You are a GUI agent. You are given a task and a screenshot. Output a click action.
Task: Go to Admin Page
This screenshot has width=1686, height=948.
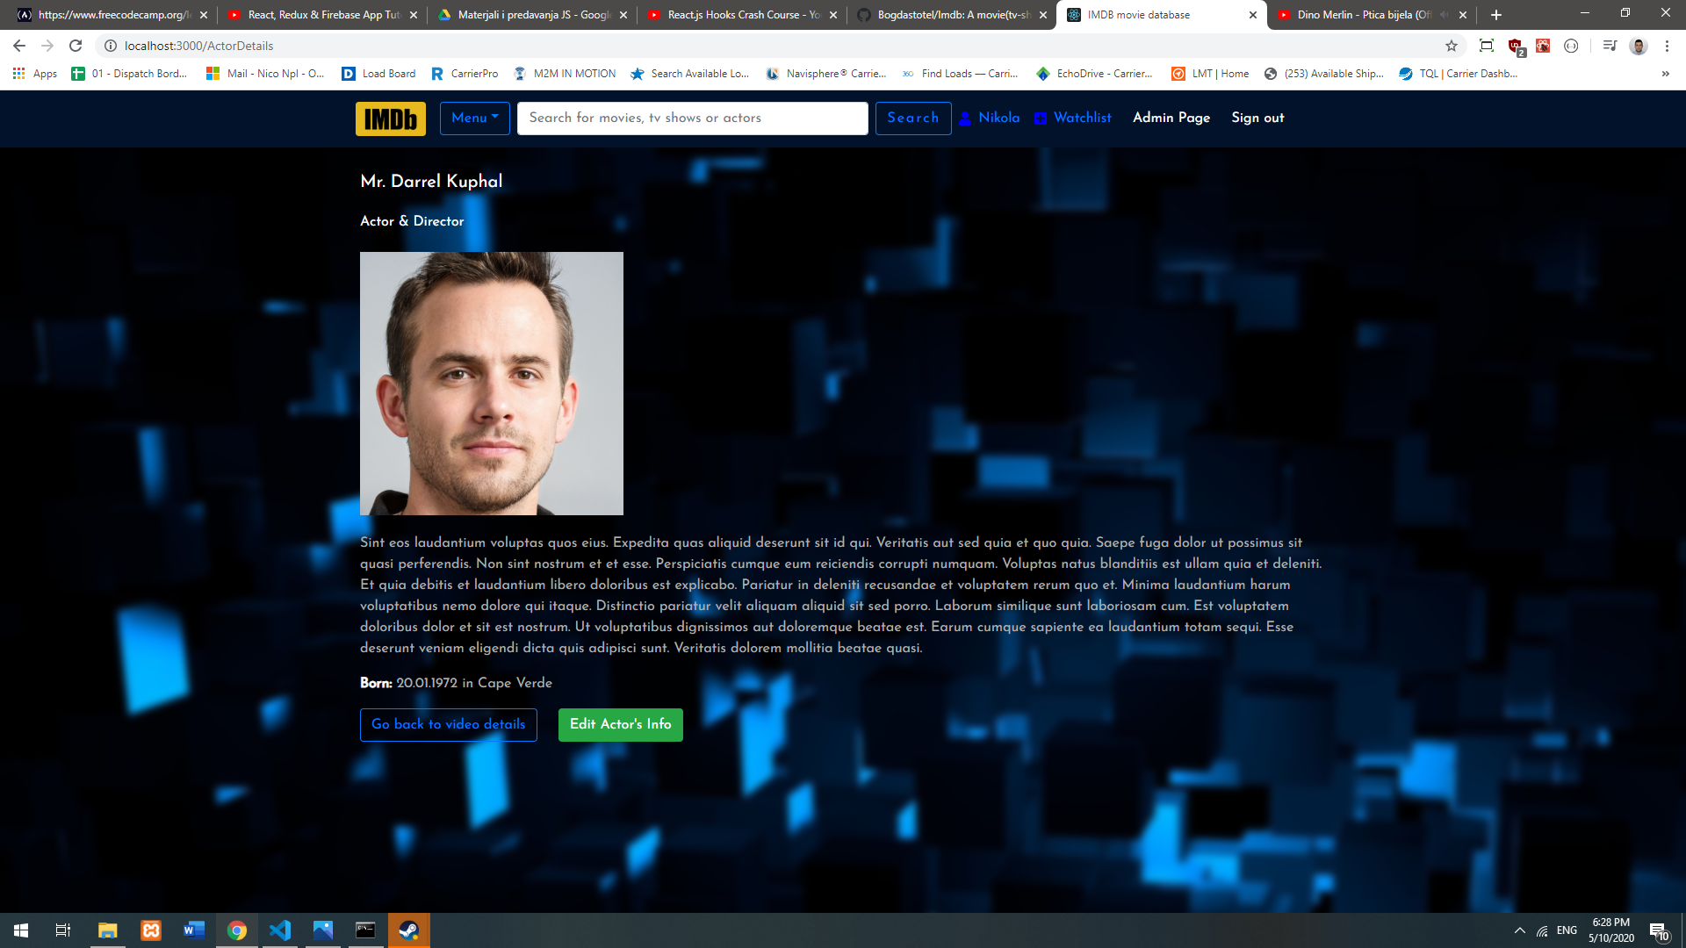point(1171,118)
